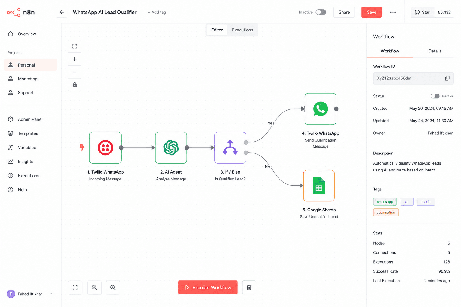Click the minus zoom-out button in the canvas controls
The width and height of the screenshot is (461, 307).
tap(75, 72)
